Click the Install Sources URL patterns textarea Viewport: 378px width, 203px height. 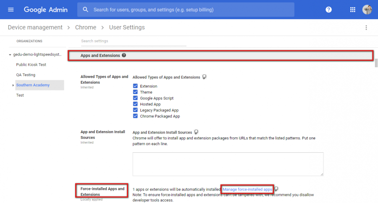point(228,164)
